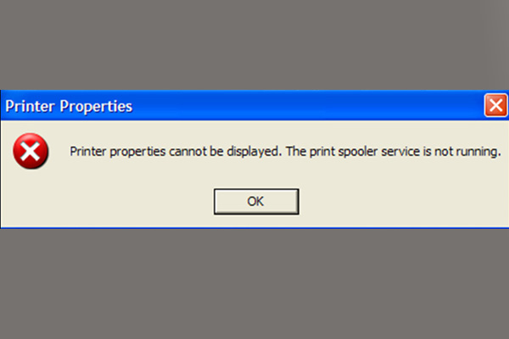Screen dimensions: 509x339
Task: Dismiss the error by choosing OK
Action: point(256,202)
